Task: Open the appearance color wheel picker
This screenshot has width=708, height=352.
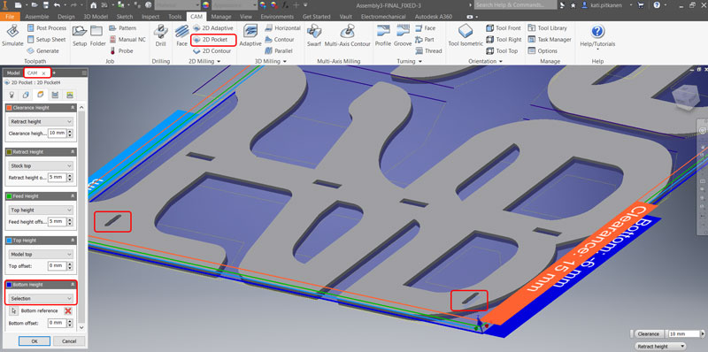Action: 206,5
